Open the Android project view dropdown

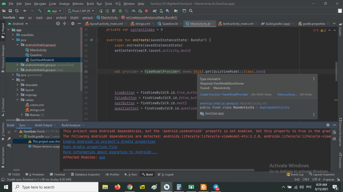(18, 23)
